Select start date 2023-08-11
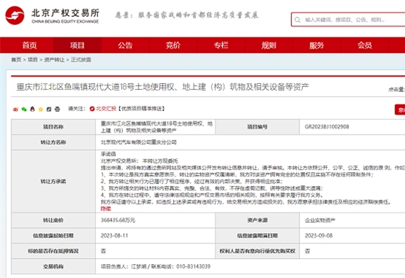This screenshot has height=278, width=405. [114, 235]
